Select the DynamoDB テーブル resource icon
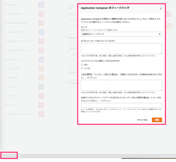Viewport: 176px width, 162px height. point(41,32)
